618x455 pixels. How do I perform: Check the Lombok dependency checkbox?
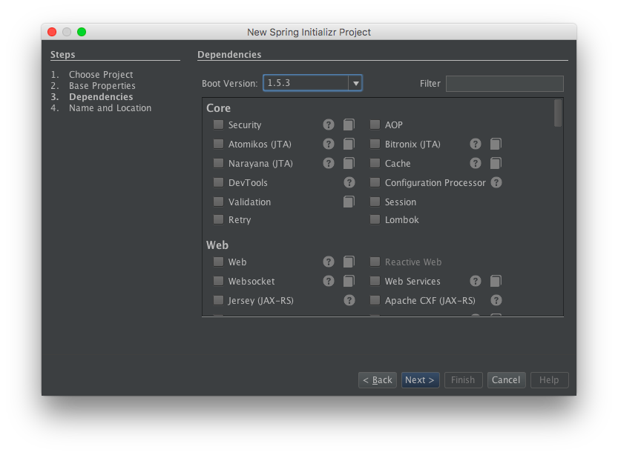click(x=375, y=219)
